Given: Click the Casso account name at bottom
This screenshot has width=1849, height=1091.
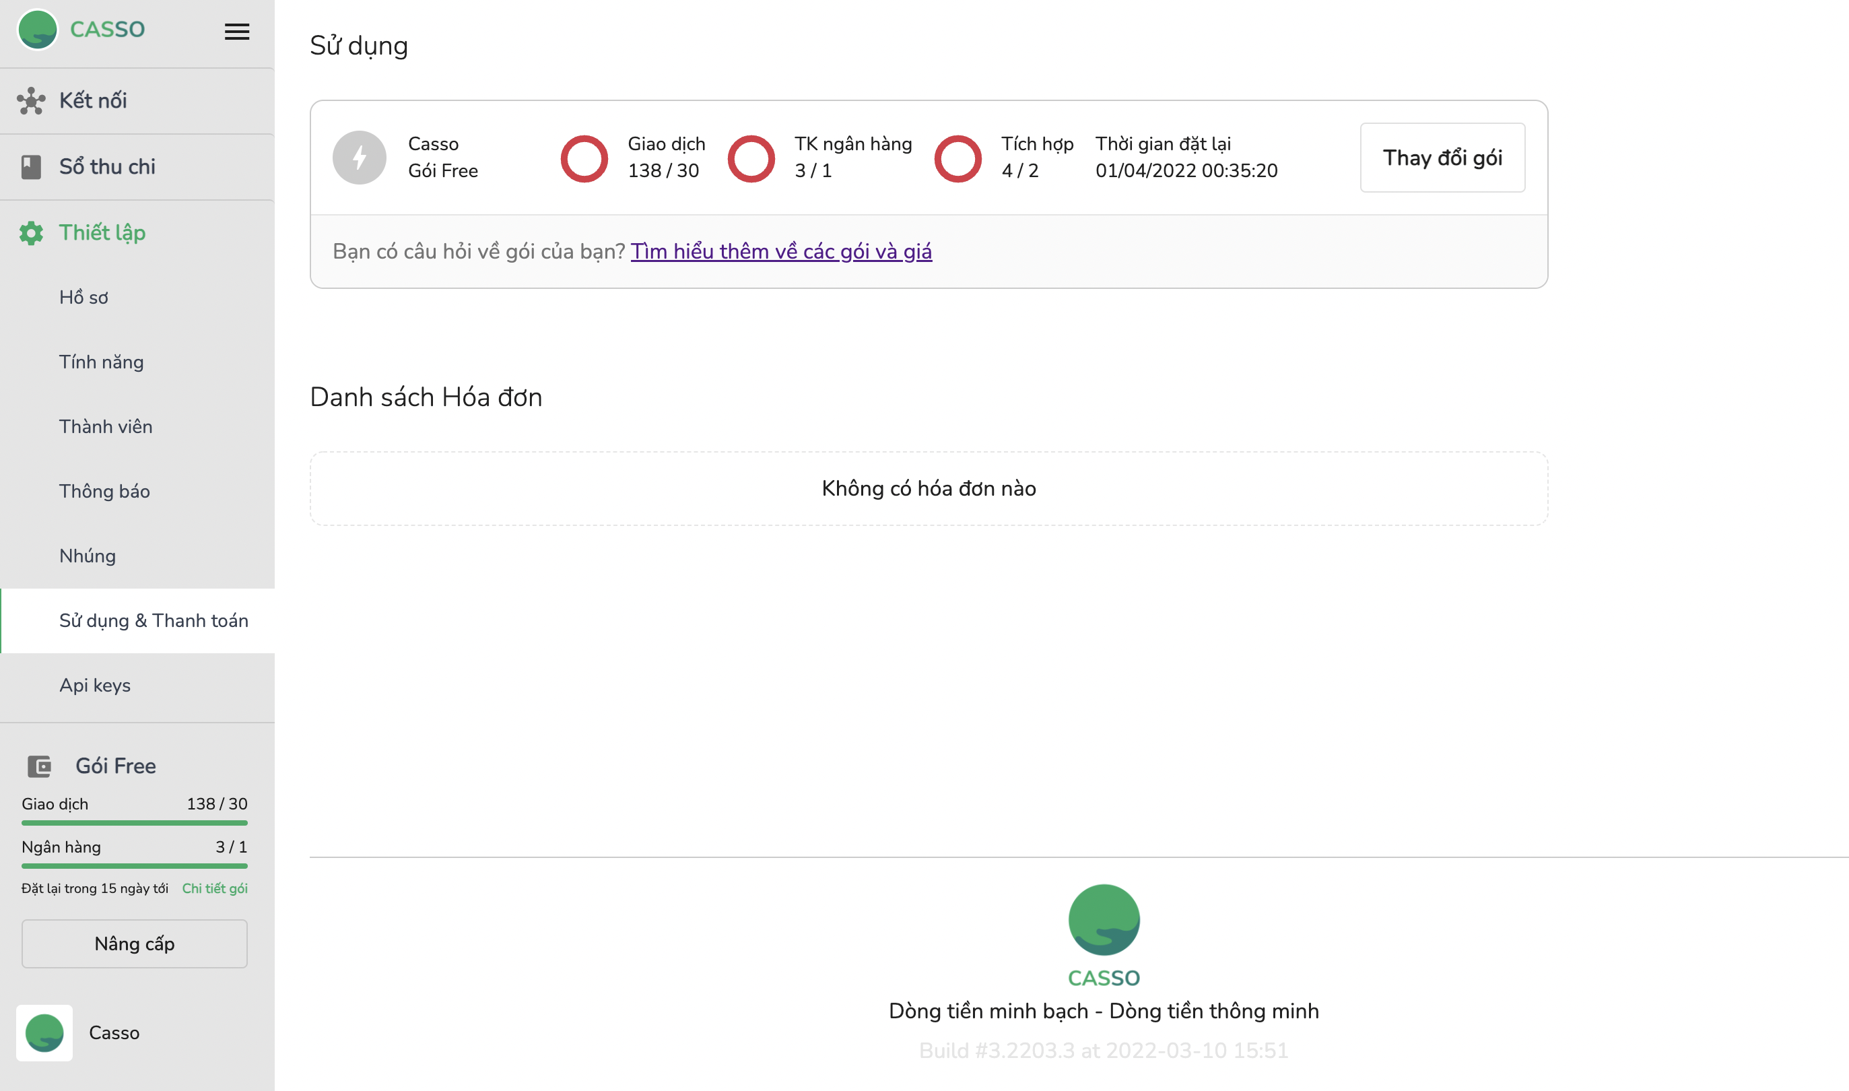Looking at the screenshot, I should coord(114,1033).
